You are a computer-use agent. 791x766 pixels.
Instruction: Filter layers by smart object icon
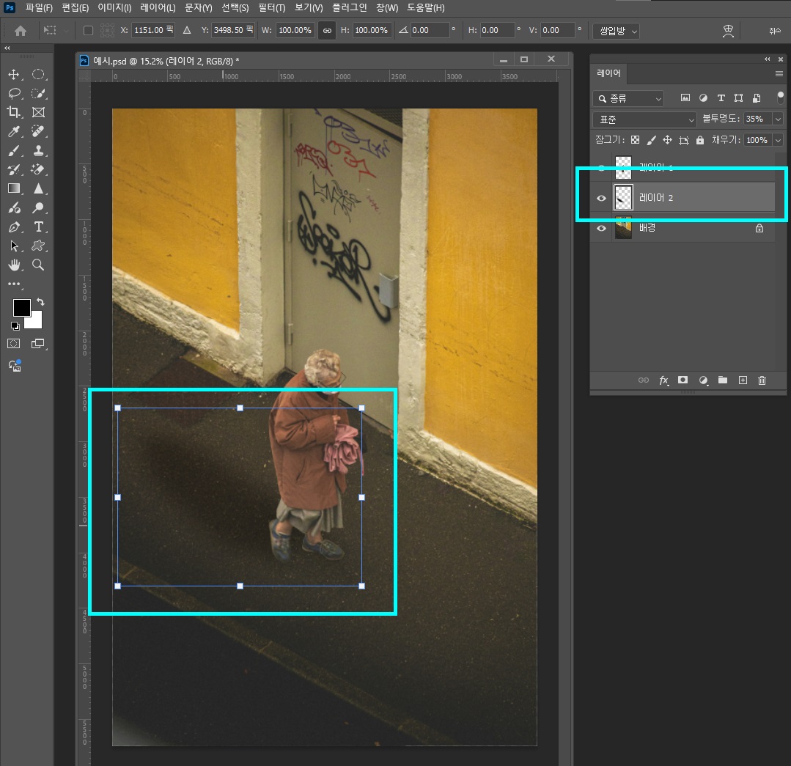(x=757, y=97)
